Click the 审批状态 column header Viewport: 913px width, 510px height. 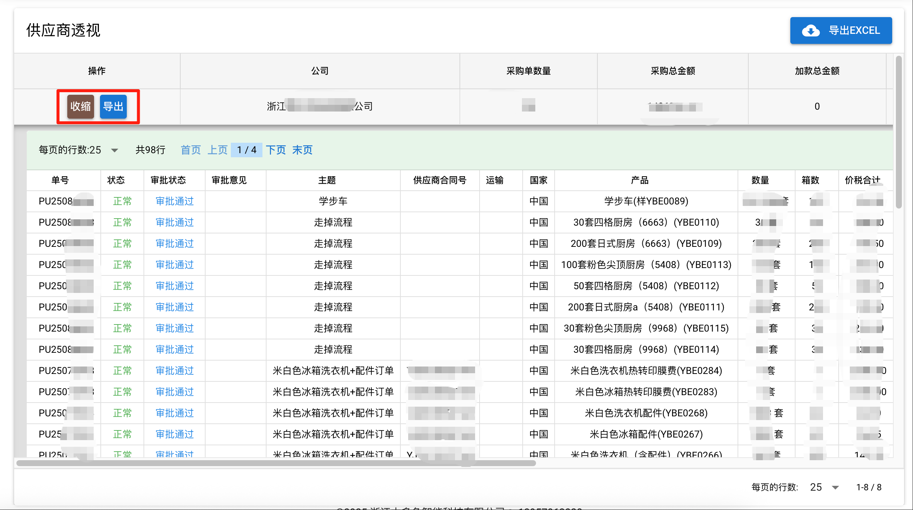[x=168, y=180]
